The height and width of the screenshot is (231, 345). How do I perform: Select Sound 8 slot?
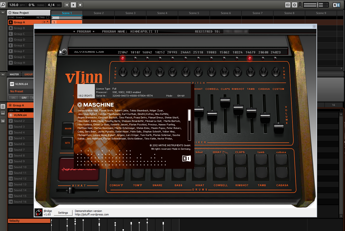21,156
